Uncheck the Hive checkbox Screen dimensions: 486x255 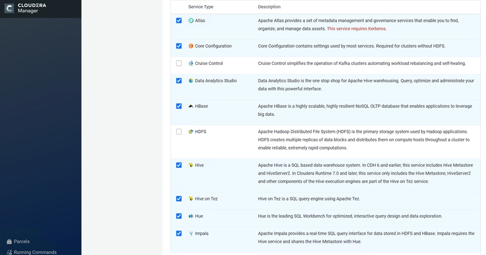click(179, 165)
